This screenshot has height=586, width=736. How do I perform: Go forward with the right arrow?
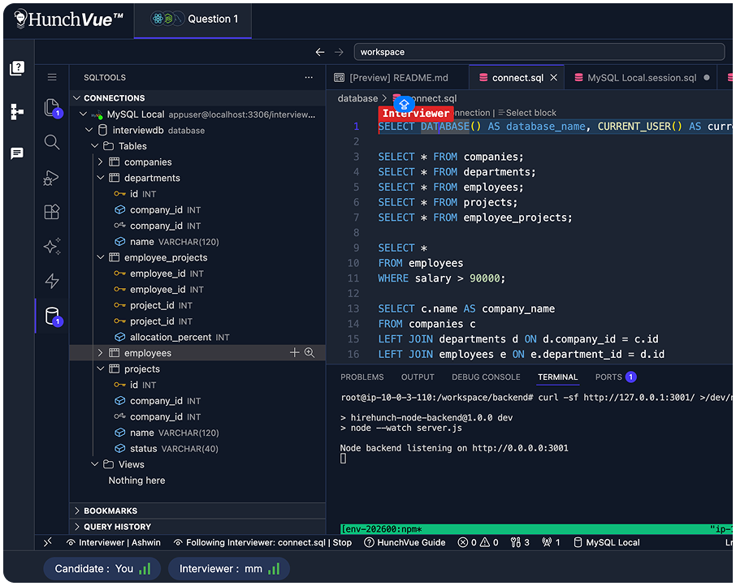coord(339,52)
